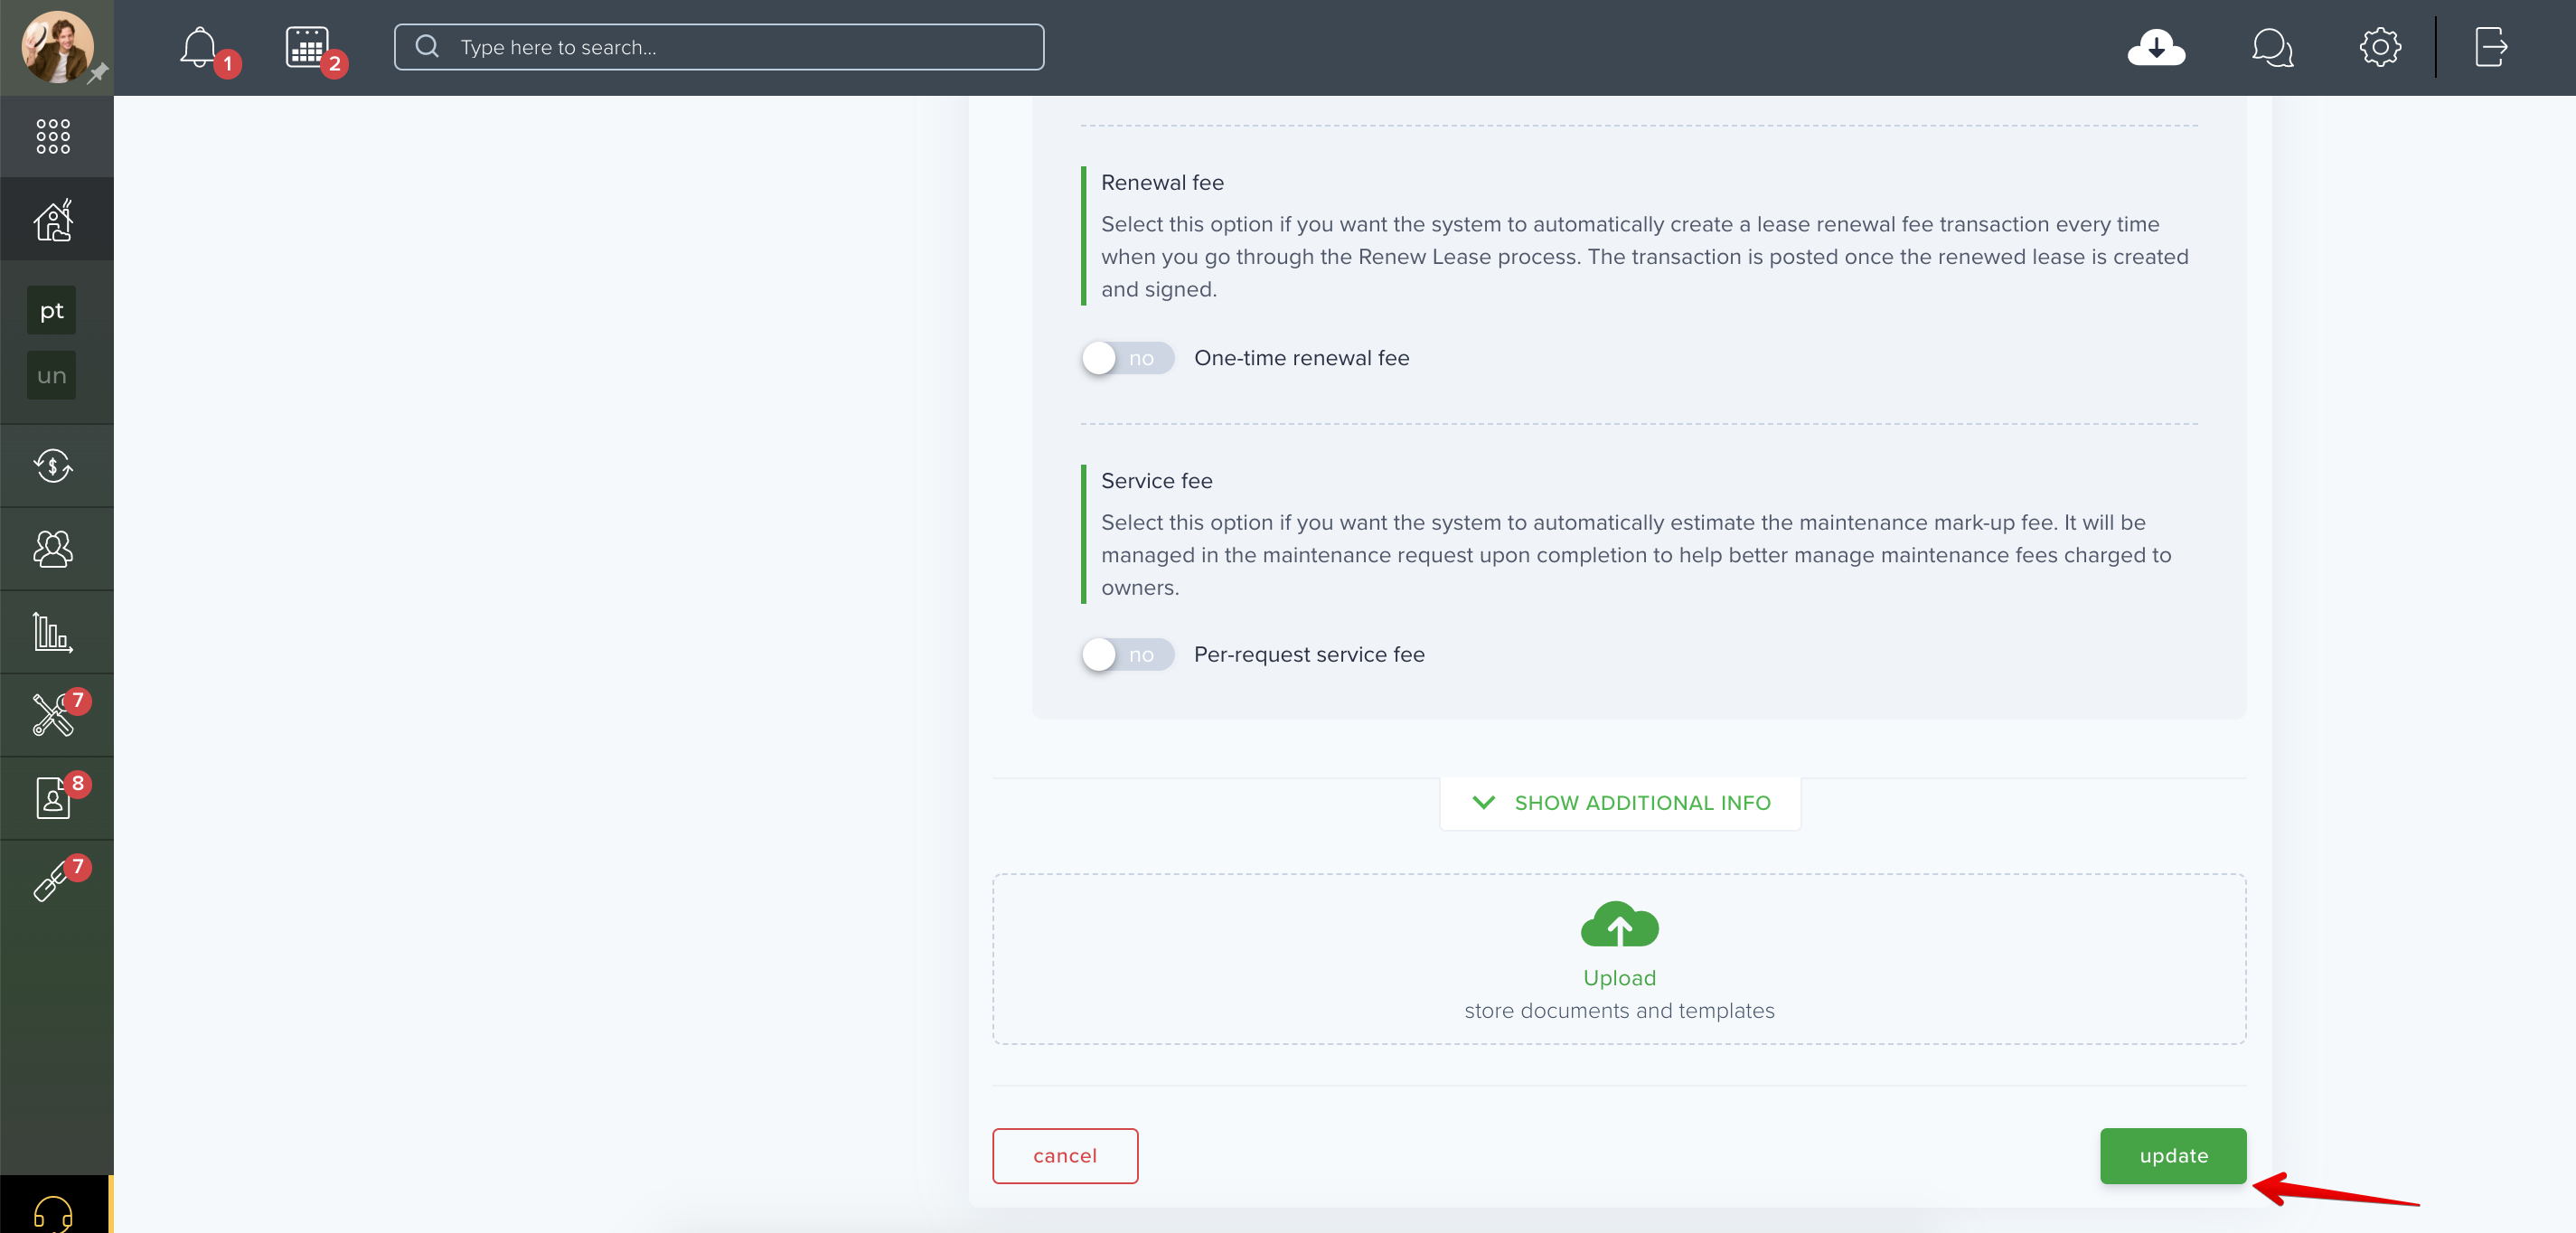The width and height of the screenshot is (2576, 1233).
Task: Click the cancel button
Action: 1065,1156
